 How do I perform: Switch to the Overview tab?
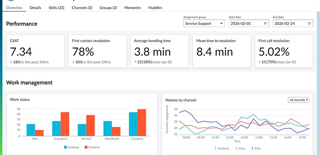(x=14, y=8)
